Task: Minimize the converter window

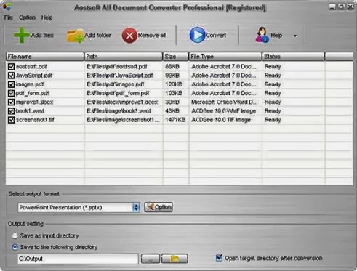Action: point(332,7)
